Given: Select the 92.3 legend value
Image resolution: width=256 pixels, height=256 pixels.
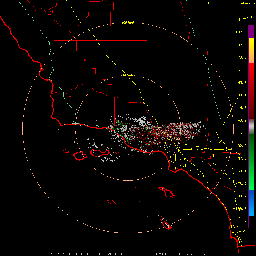Looking at the screenshot, I should [x=242, y=45].
